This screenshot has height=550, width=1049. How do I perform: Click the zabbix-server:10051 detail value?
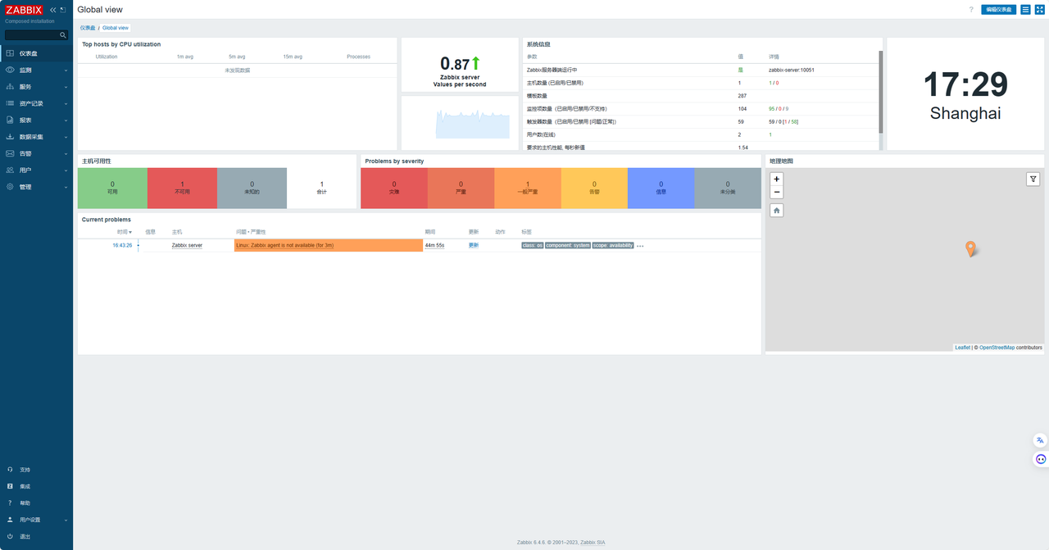click(791, 70)
